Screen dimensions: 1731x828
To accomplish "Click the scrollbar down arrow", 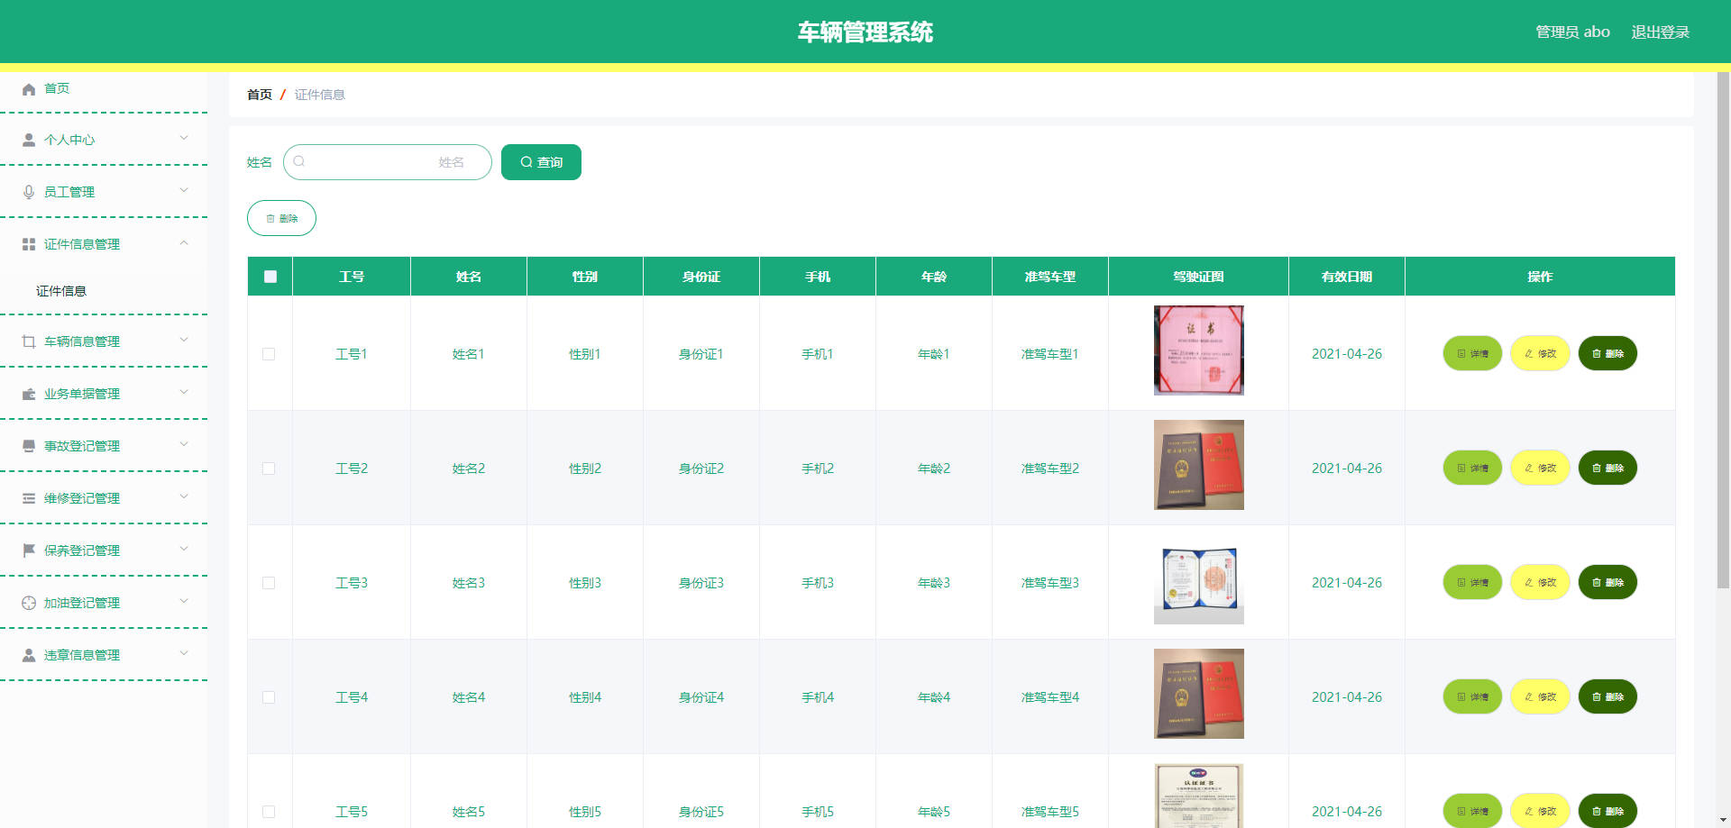I will [1723, 820].
